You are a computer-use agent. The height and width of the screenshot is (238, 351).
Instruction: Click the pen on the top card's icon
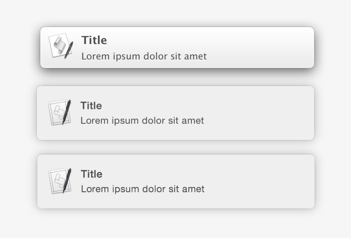(68, 50)
